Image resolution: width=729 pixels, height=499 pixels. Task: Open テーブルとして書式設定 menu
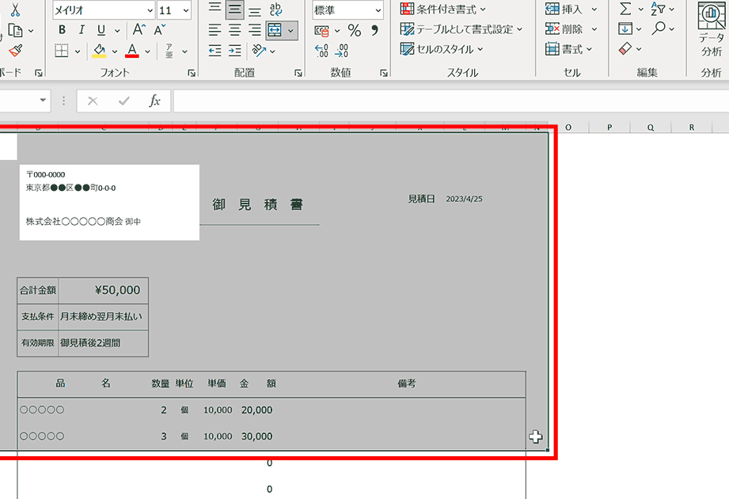(461, 29)
